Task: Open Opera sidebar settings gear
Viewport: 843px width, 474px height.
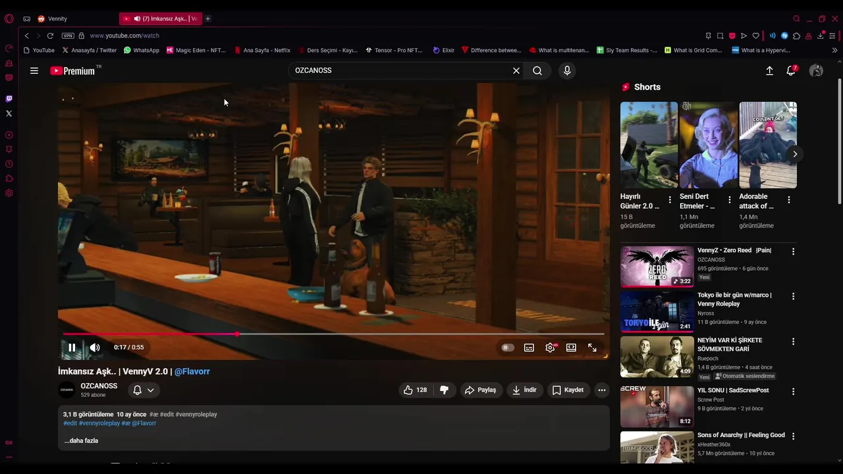Action: click(9, 193)
